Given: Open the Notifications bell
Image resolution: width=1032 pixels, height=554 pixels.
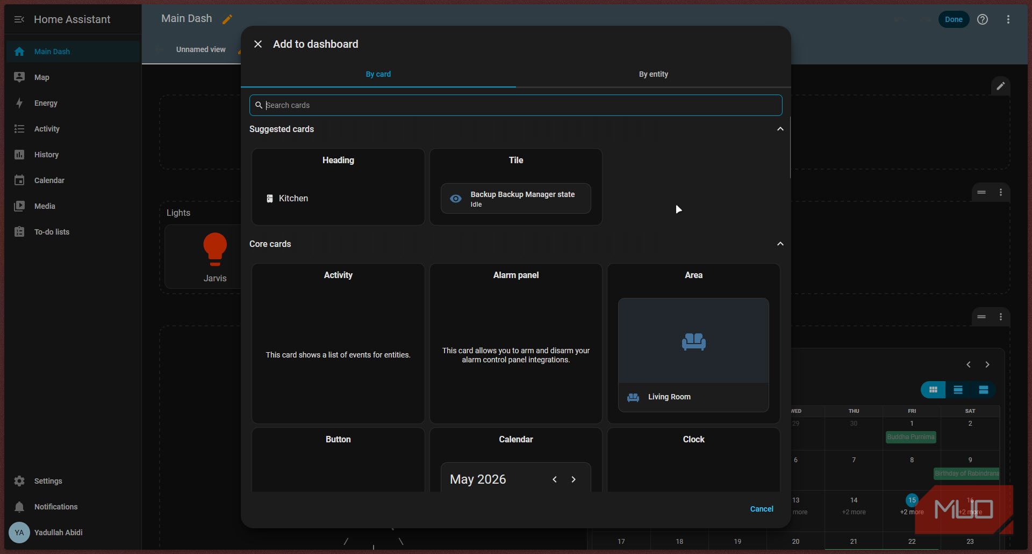Looking at the screenshot, I should coord(19,507).
